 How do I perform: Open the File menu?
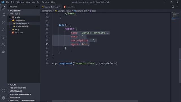point(7,2)
